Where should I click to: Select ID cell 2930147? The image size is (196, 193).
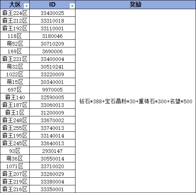[52, 151]
